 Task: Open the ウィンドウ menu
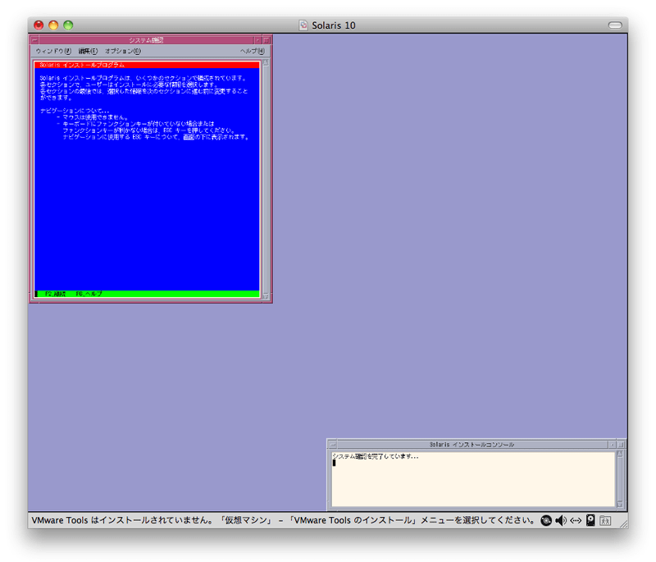click(x=52, y=51)
